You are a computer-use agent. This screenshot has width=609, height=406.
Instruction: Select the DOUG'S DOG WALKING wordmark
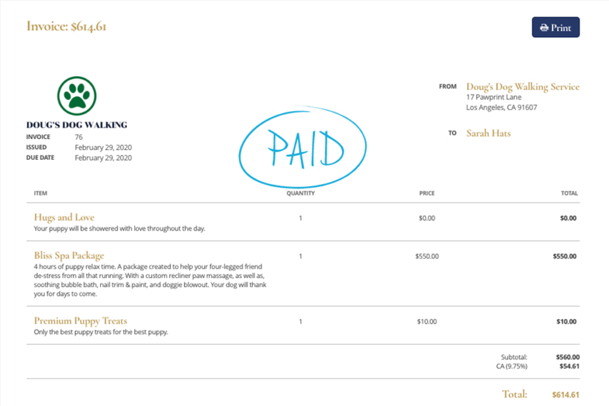(x=77, y=124)
